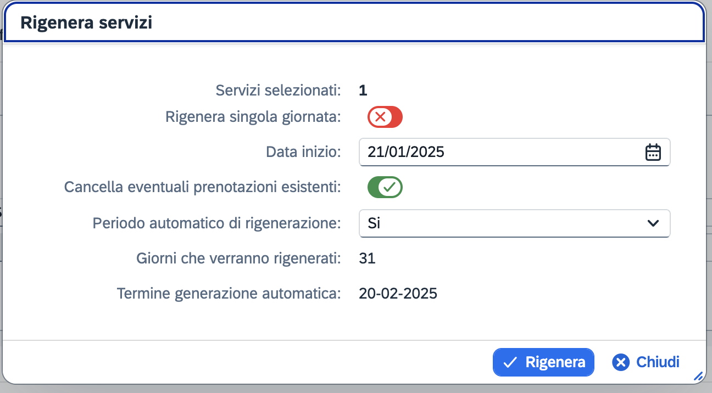
Task: Click the Giorni che verranno rigenerati value 31
Action: pyautogui.click(x=367, y=258)
